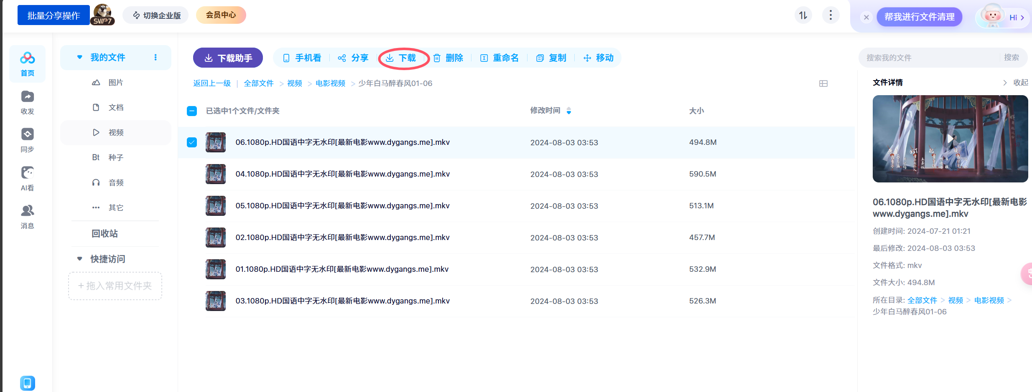Click 返回上一级 breadcrumb link
The height and width of the screenshot is (392, 1032).
coord(212,83)
